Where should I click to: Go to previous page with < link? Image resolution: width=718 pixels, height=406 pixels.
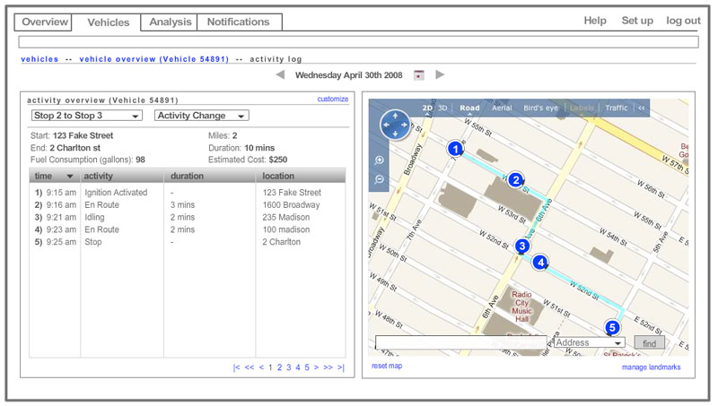point(261,367)
